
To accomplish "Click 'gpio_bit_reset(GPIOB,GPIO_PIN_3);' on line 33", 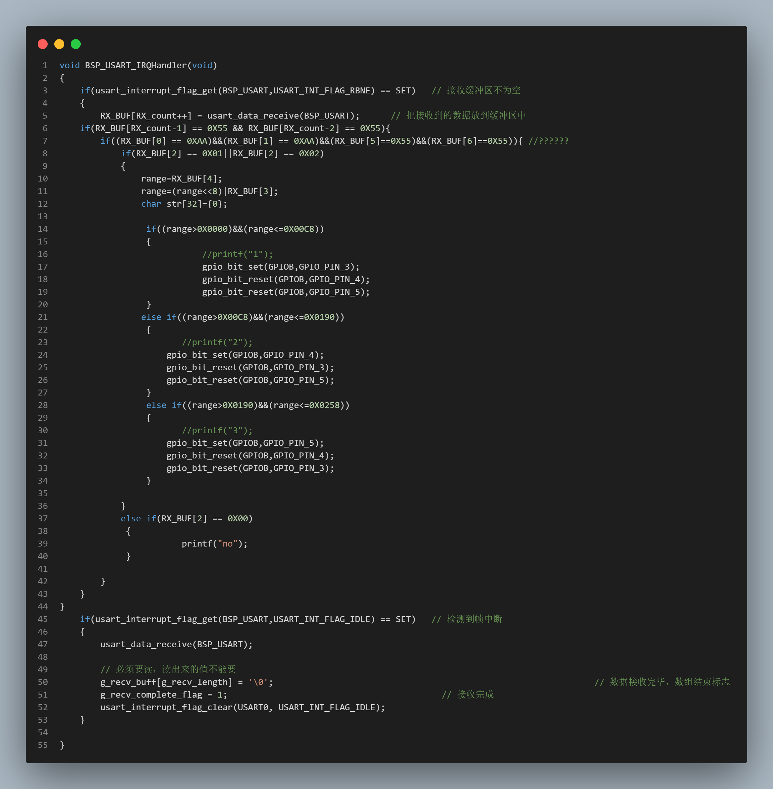I will (250, 468).
